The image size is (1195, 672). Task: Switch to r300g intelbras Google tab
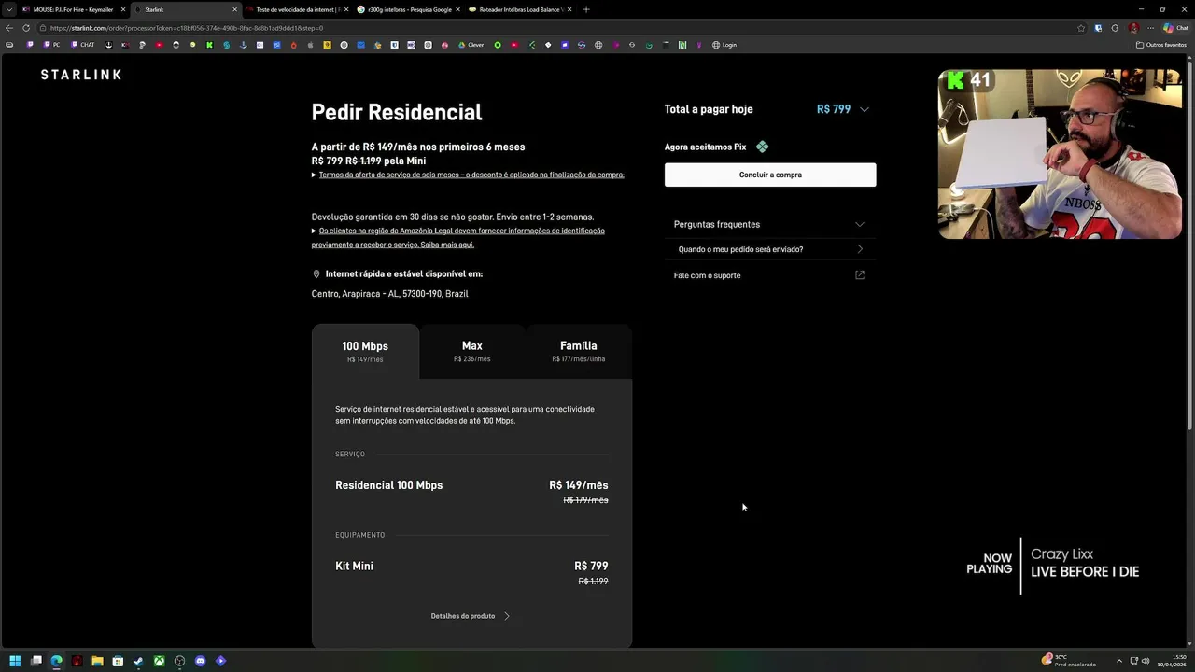[409, 9]
